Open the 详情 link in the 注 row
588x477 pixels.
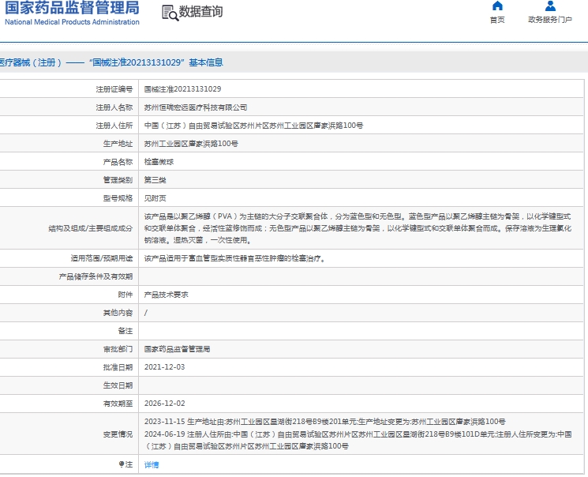pyautogui.click(x=152, y=464)
